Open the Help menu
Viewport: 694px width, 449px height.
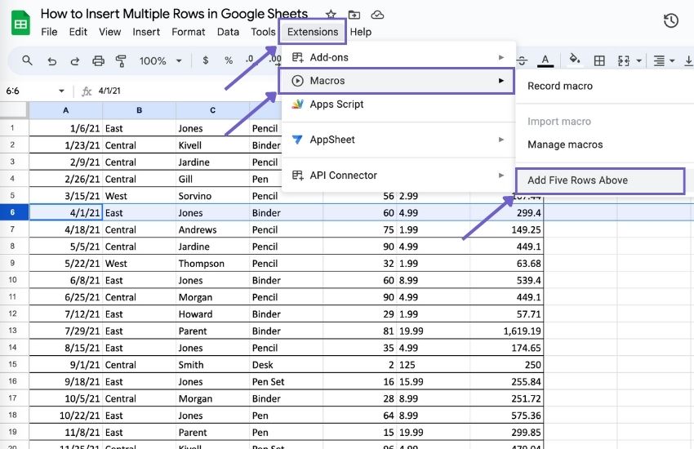pos(361,32)
